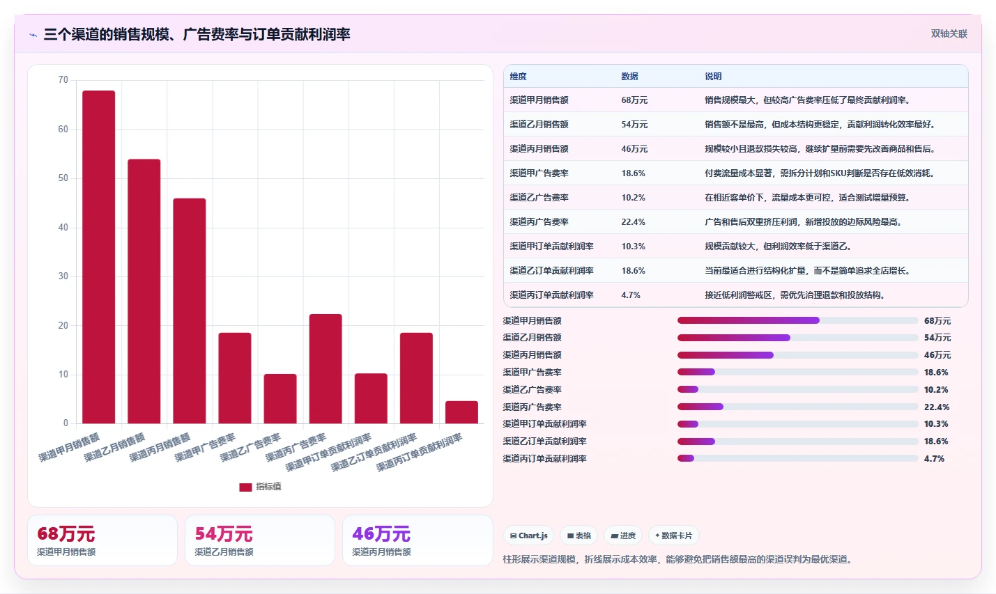Click the x-axis label 渠道丙订单贡献利润率

click(420, 453)
